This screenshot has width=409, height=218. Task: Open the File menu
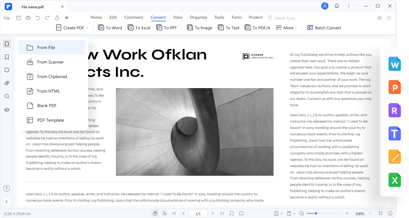point(7,18)
